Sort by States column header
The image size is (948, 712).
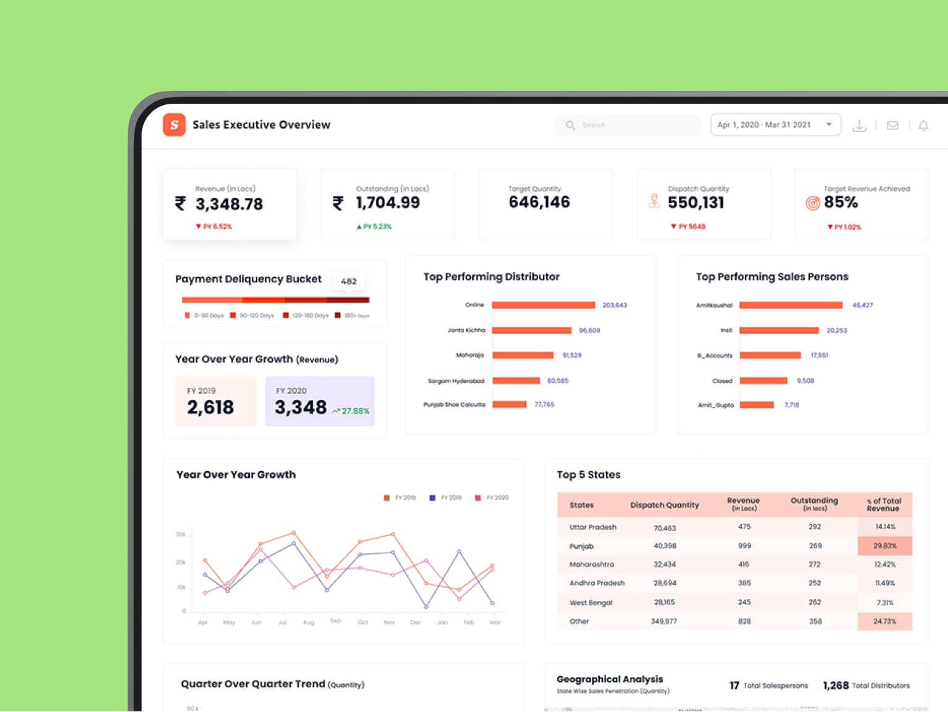[581, 505]
